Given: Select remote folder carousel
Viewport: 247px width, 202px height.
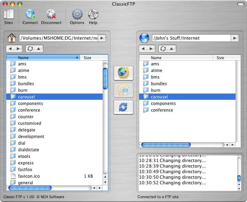Looking at the screenshot, I should 188,97.
